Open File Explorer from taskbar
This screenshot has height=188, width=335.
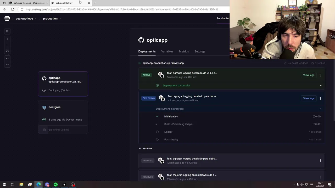(x=21, y=185)
